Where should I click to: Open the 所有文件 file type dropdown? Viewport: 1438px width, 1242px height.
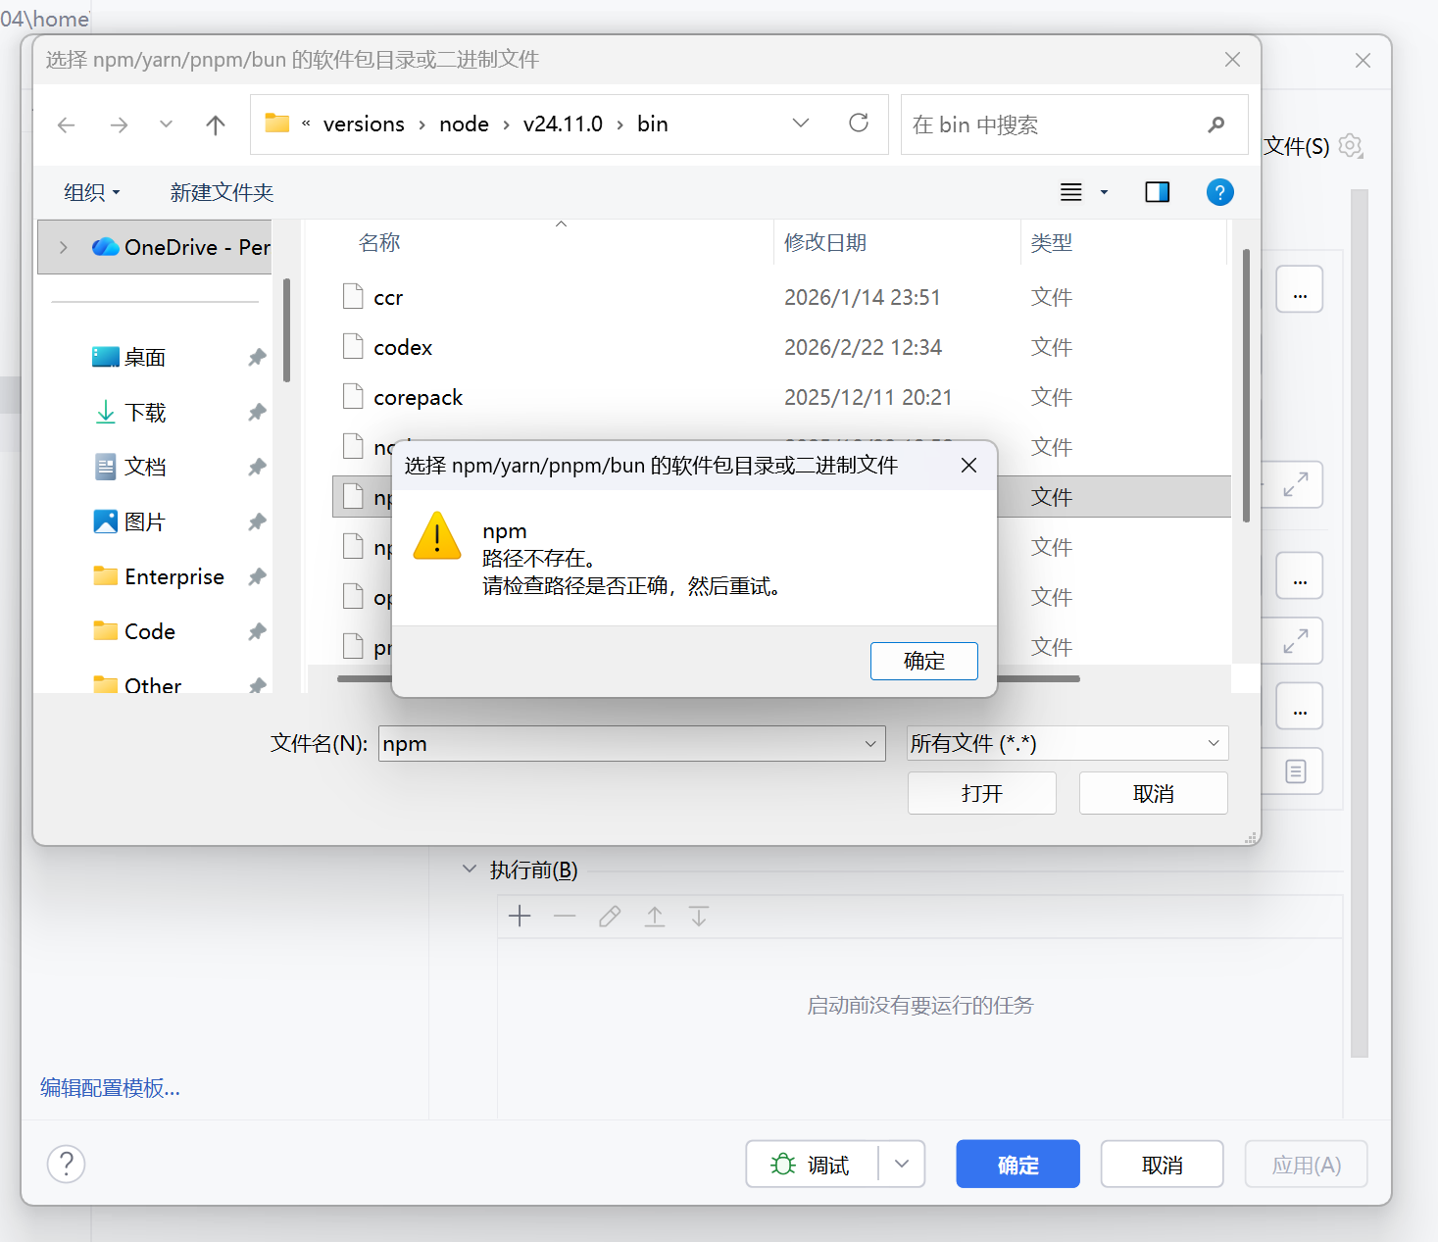point(1067,743)
